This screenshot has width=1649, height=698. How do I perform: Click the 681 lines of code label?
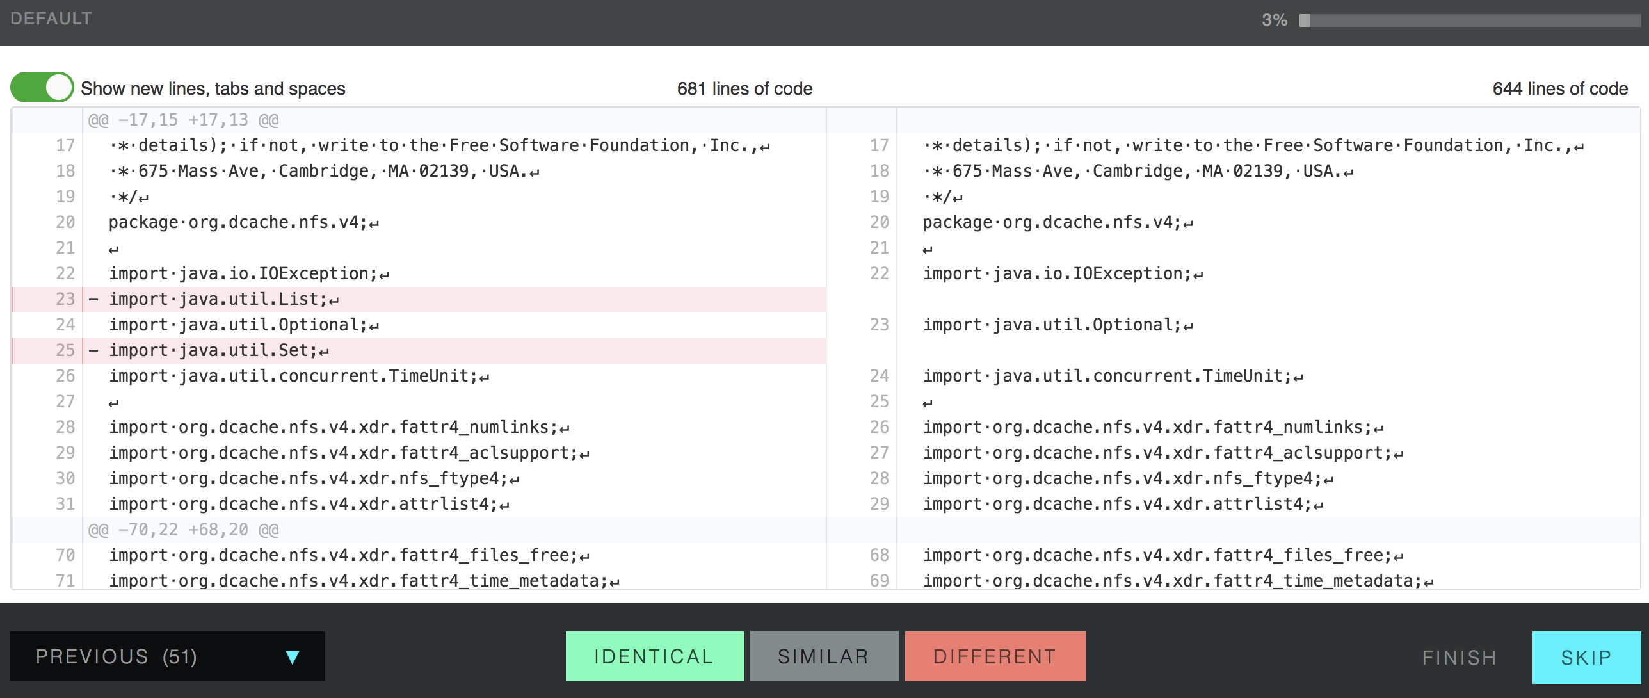(744, 88)
